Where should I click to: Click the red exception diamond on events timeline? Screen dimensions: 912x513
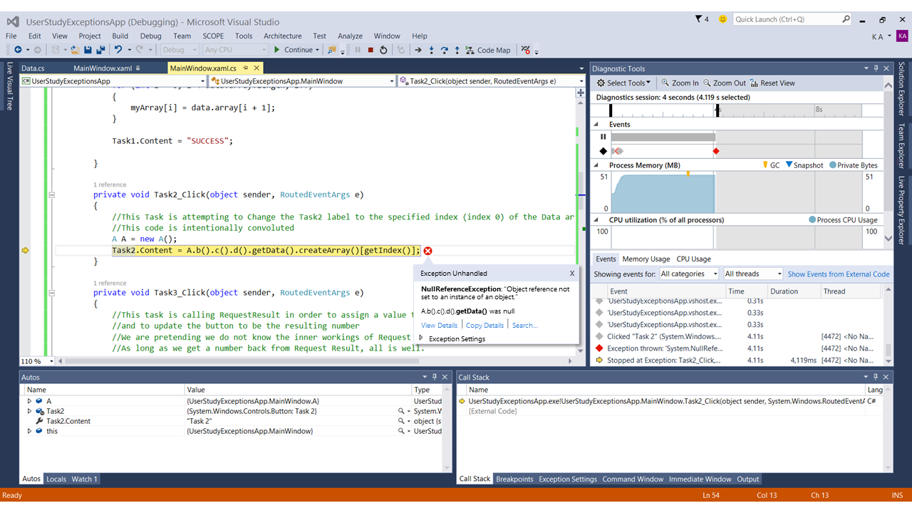pyautogui.click(x=716, y=151)
